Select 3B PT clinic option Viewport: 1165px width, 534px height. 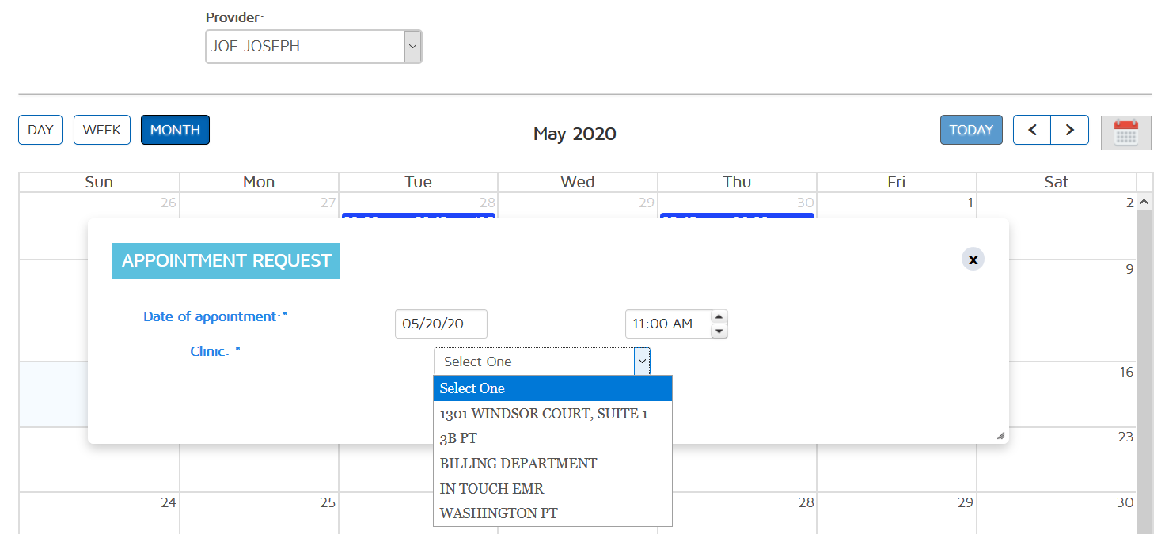[459, 438]
